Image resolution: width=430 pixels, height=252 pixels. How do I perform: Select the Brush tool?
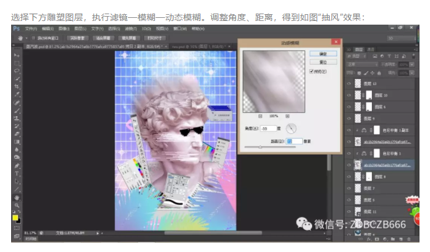[x=17, y=111]
